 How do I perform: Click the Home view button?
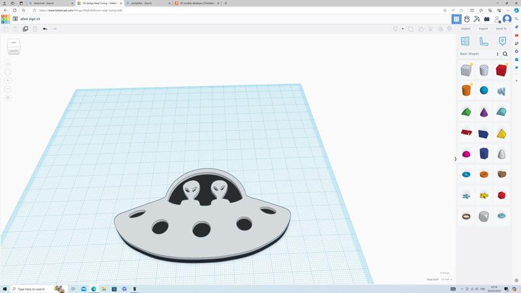8,63
